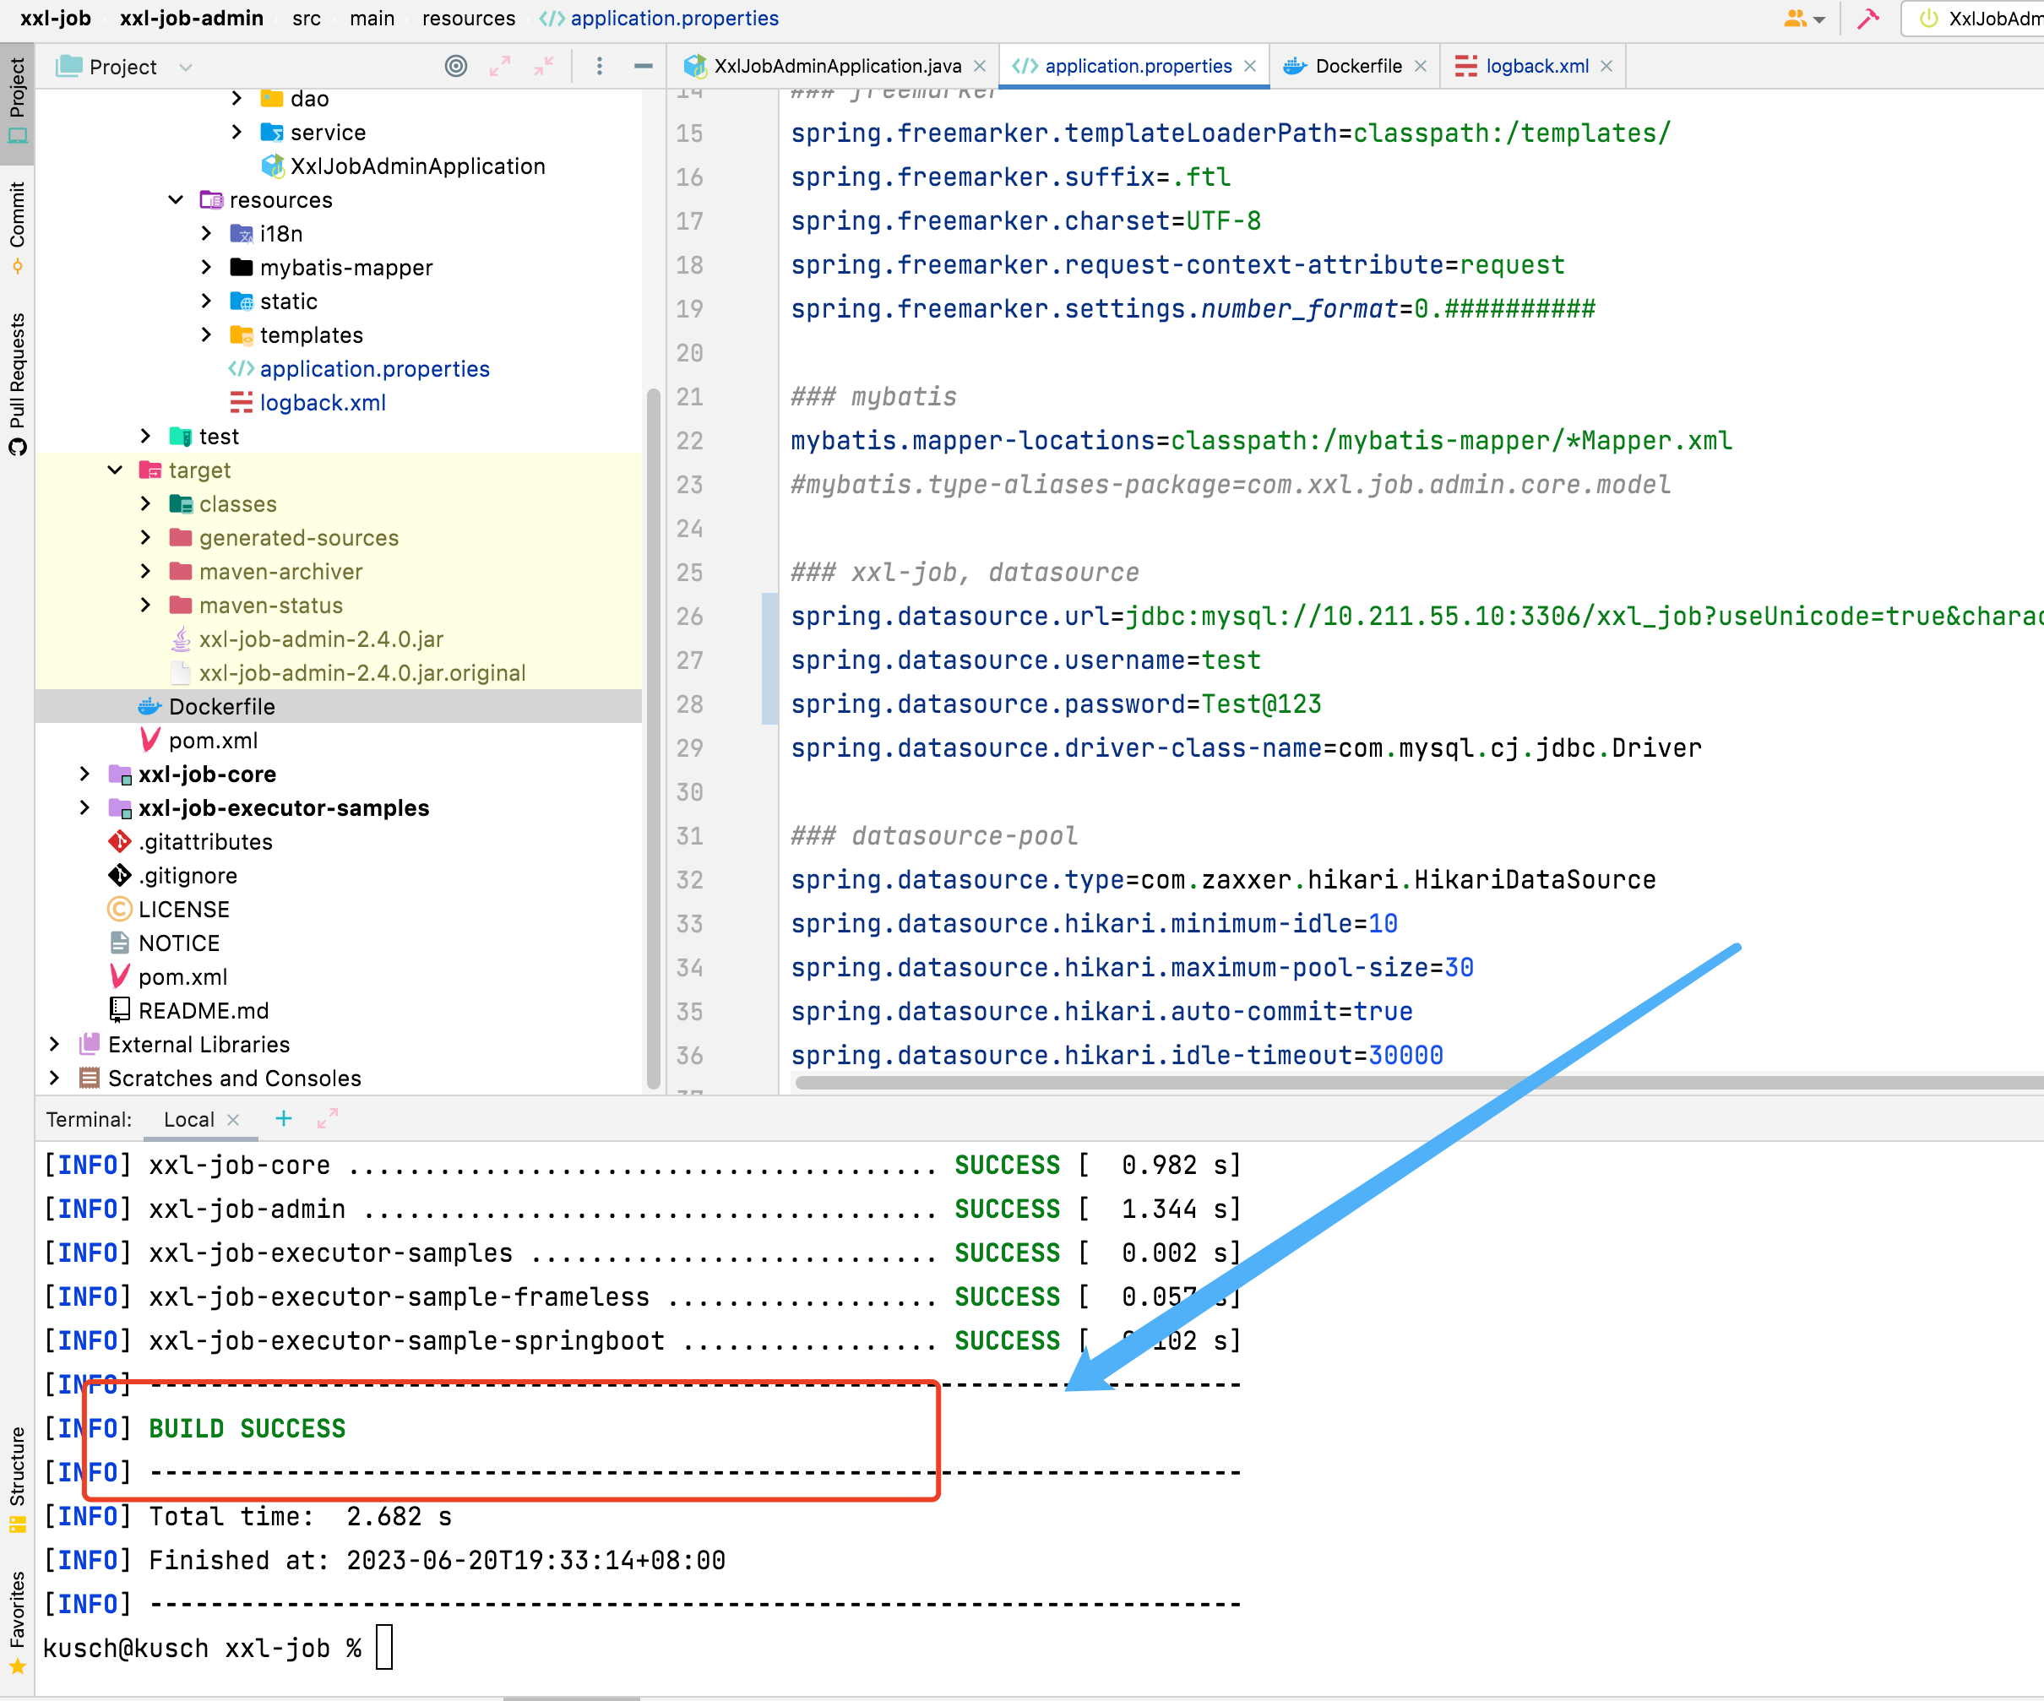Viewport: 2044px width, 1701px height.
Task: Expand the test folder
Action: pos(145,436)
